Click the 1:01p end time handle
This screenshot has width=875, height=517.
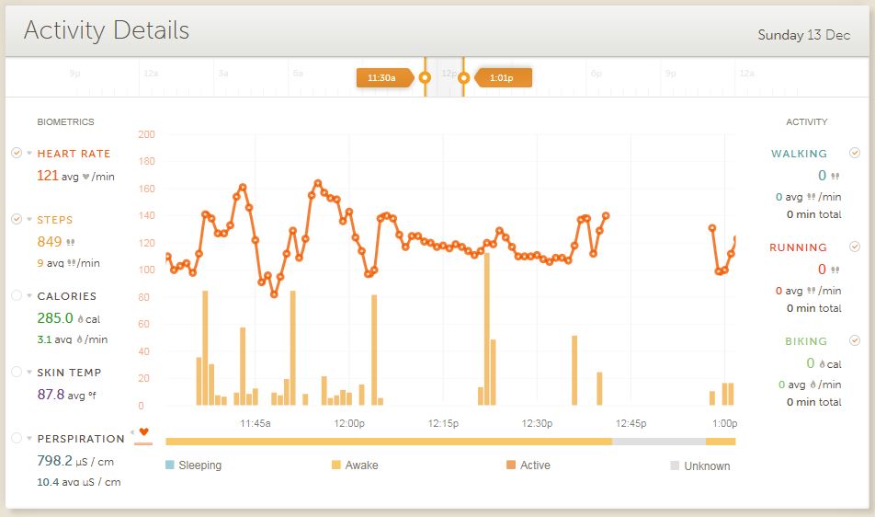[x=504, y=77]
